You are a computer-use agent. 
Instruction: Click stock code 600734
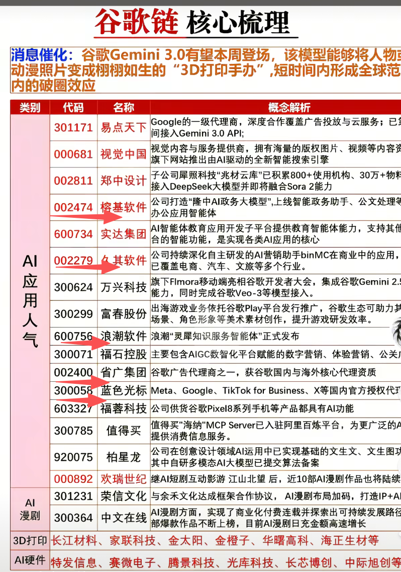(73, 234)
